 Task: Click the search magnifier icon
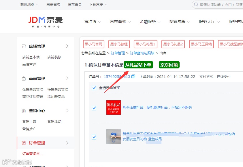[x=196, y=5]
